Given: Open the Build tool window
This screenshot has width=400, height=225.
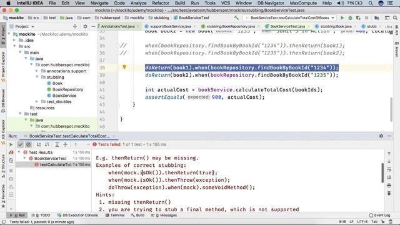Looking at the screenshot, I should click(x=137, y=215).
